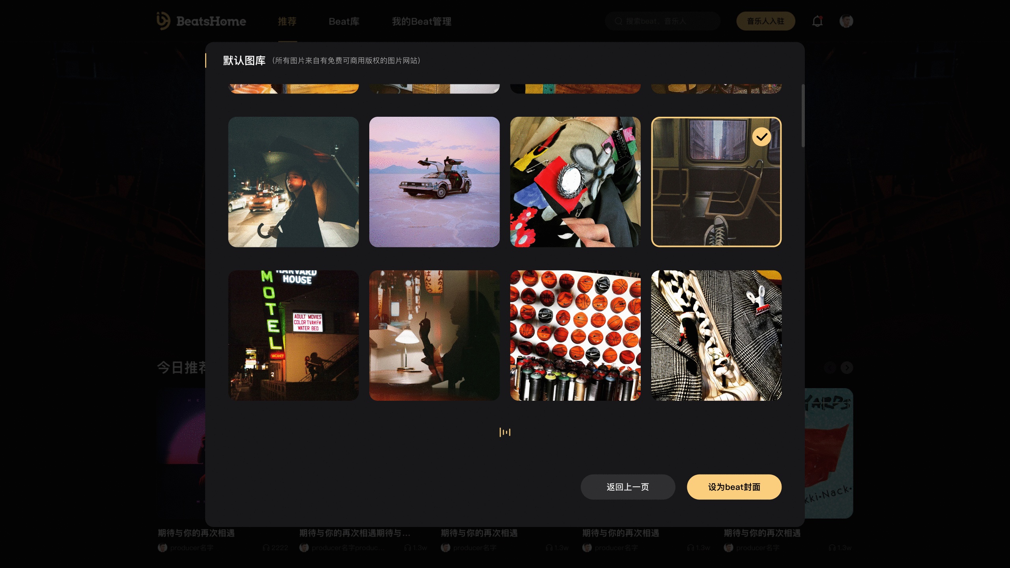Click the previous carousel arrow

click(x=830, y=368)
